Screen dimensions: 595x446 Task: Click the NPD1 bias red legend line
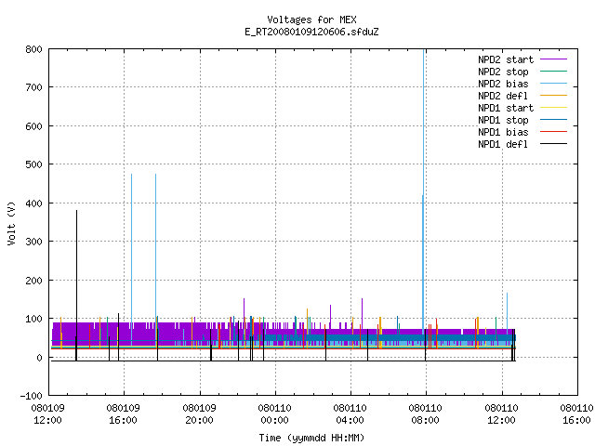coord(553,132)
